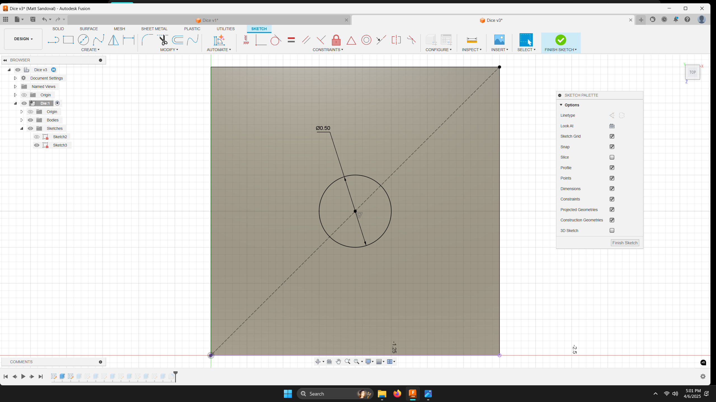Open the MODIFY dropdown menu

coord(169,50)
